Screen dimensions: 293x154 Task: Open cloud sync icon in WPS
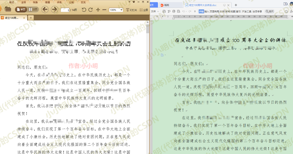point(286,11)
